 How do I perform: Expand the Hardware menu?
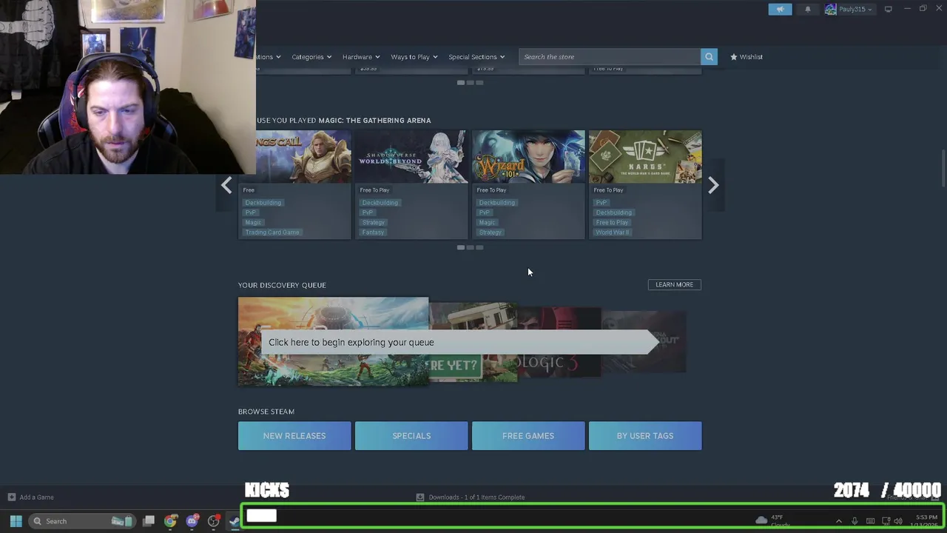pos(361,57)
